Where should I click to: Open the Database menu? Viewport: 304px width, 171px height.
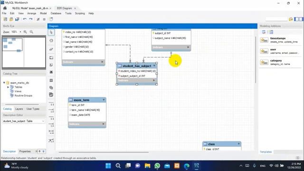pos(56,13)
